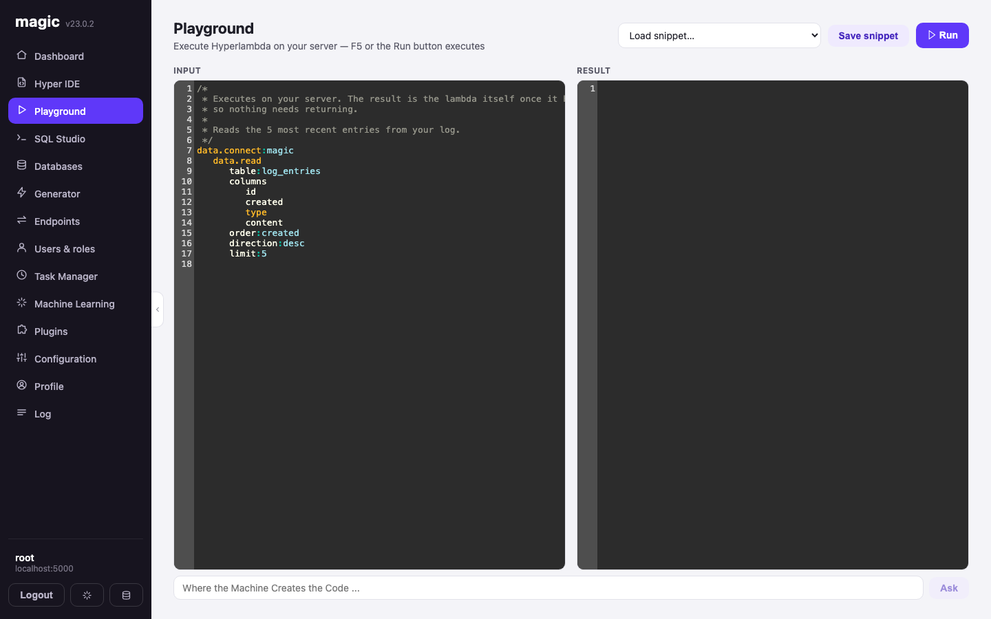Click the SQL Studio terminal icon
This screenshot has height=619, width=991.
click(x=21, y=138)
